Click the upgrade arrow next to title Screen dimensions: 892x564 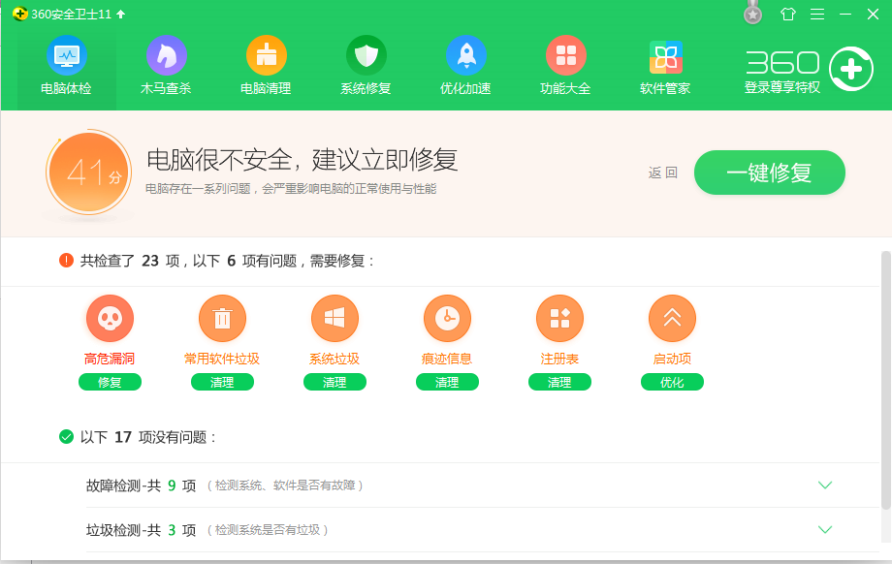click(x=120, y=15)
